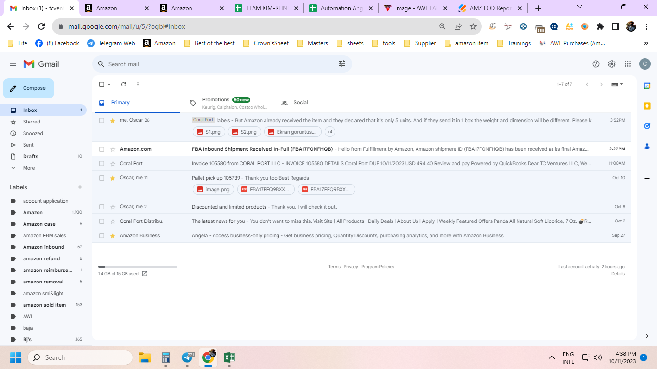This screenshot has height=369, width=657.
Task: Open the Sent folder
Action: point(43,145)
